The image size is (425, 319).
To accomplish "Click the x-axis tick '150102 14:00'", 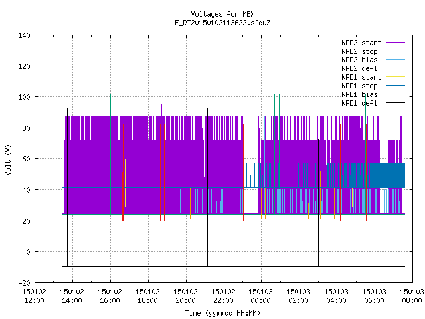I will pyautogui.click(x=72, y=296).
